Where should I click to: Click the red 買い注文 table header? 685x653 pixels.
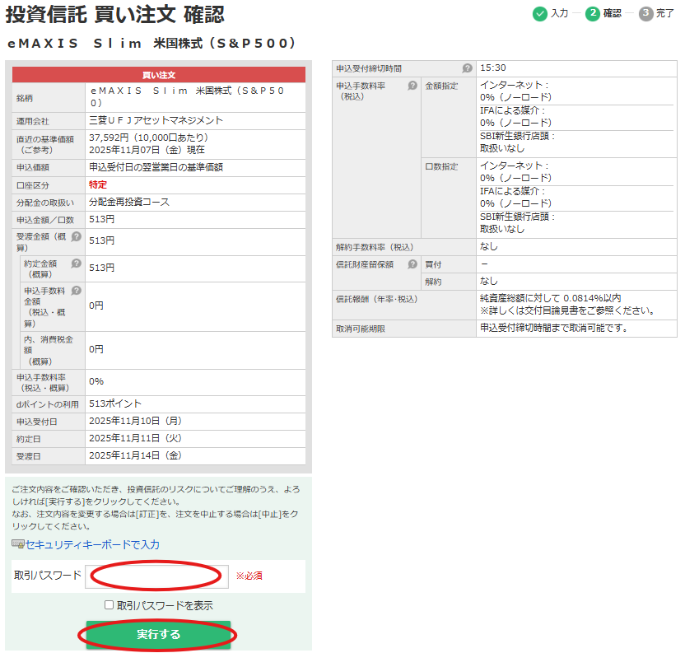159,75
